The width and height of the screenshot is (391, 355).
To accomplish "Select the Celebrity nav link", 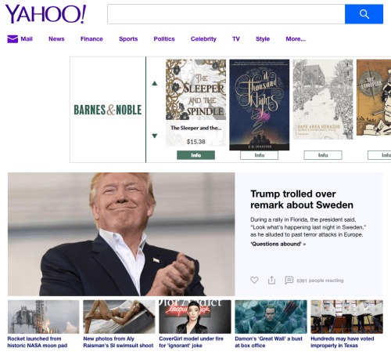I will [x=203, y=39].
